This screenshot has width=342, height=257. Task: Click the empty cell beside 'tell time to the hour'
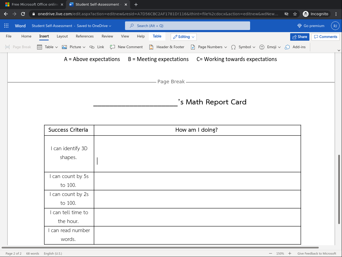click(x=197, y=217)
